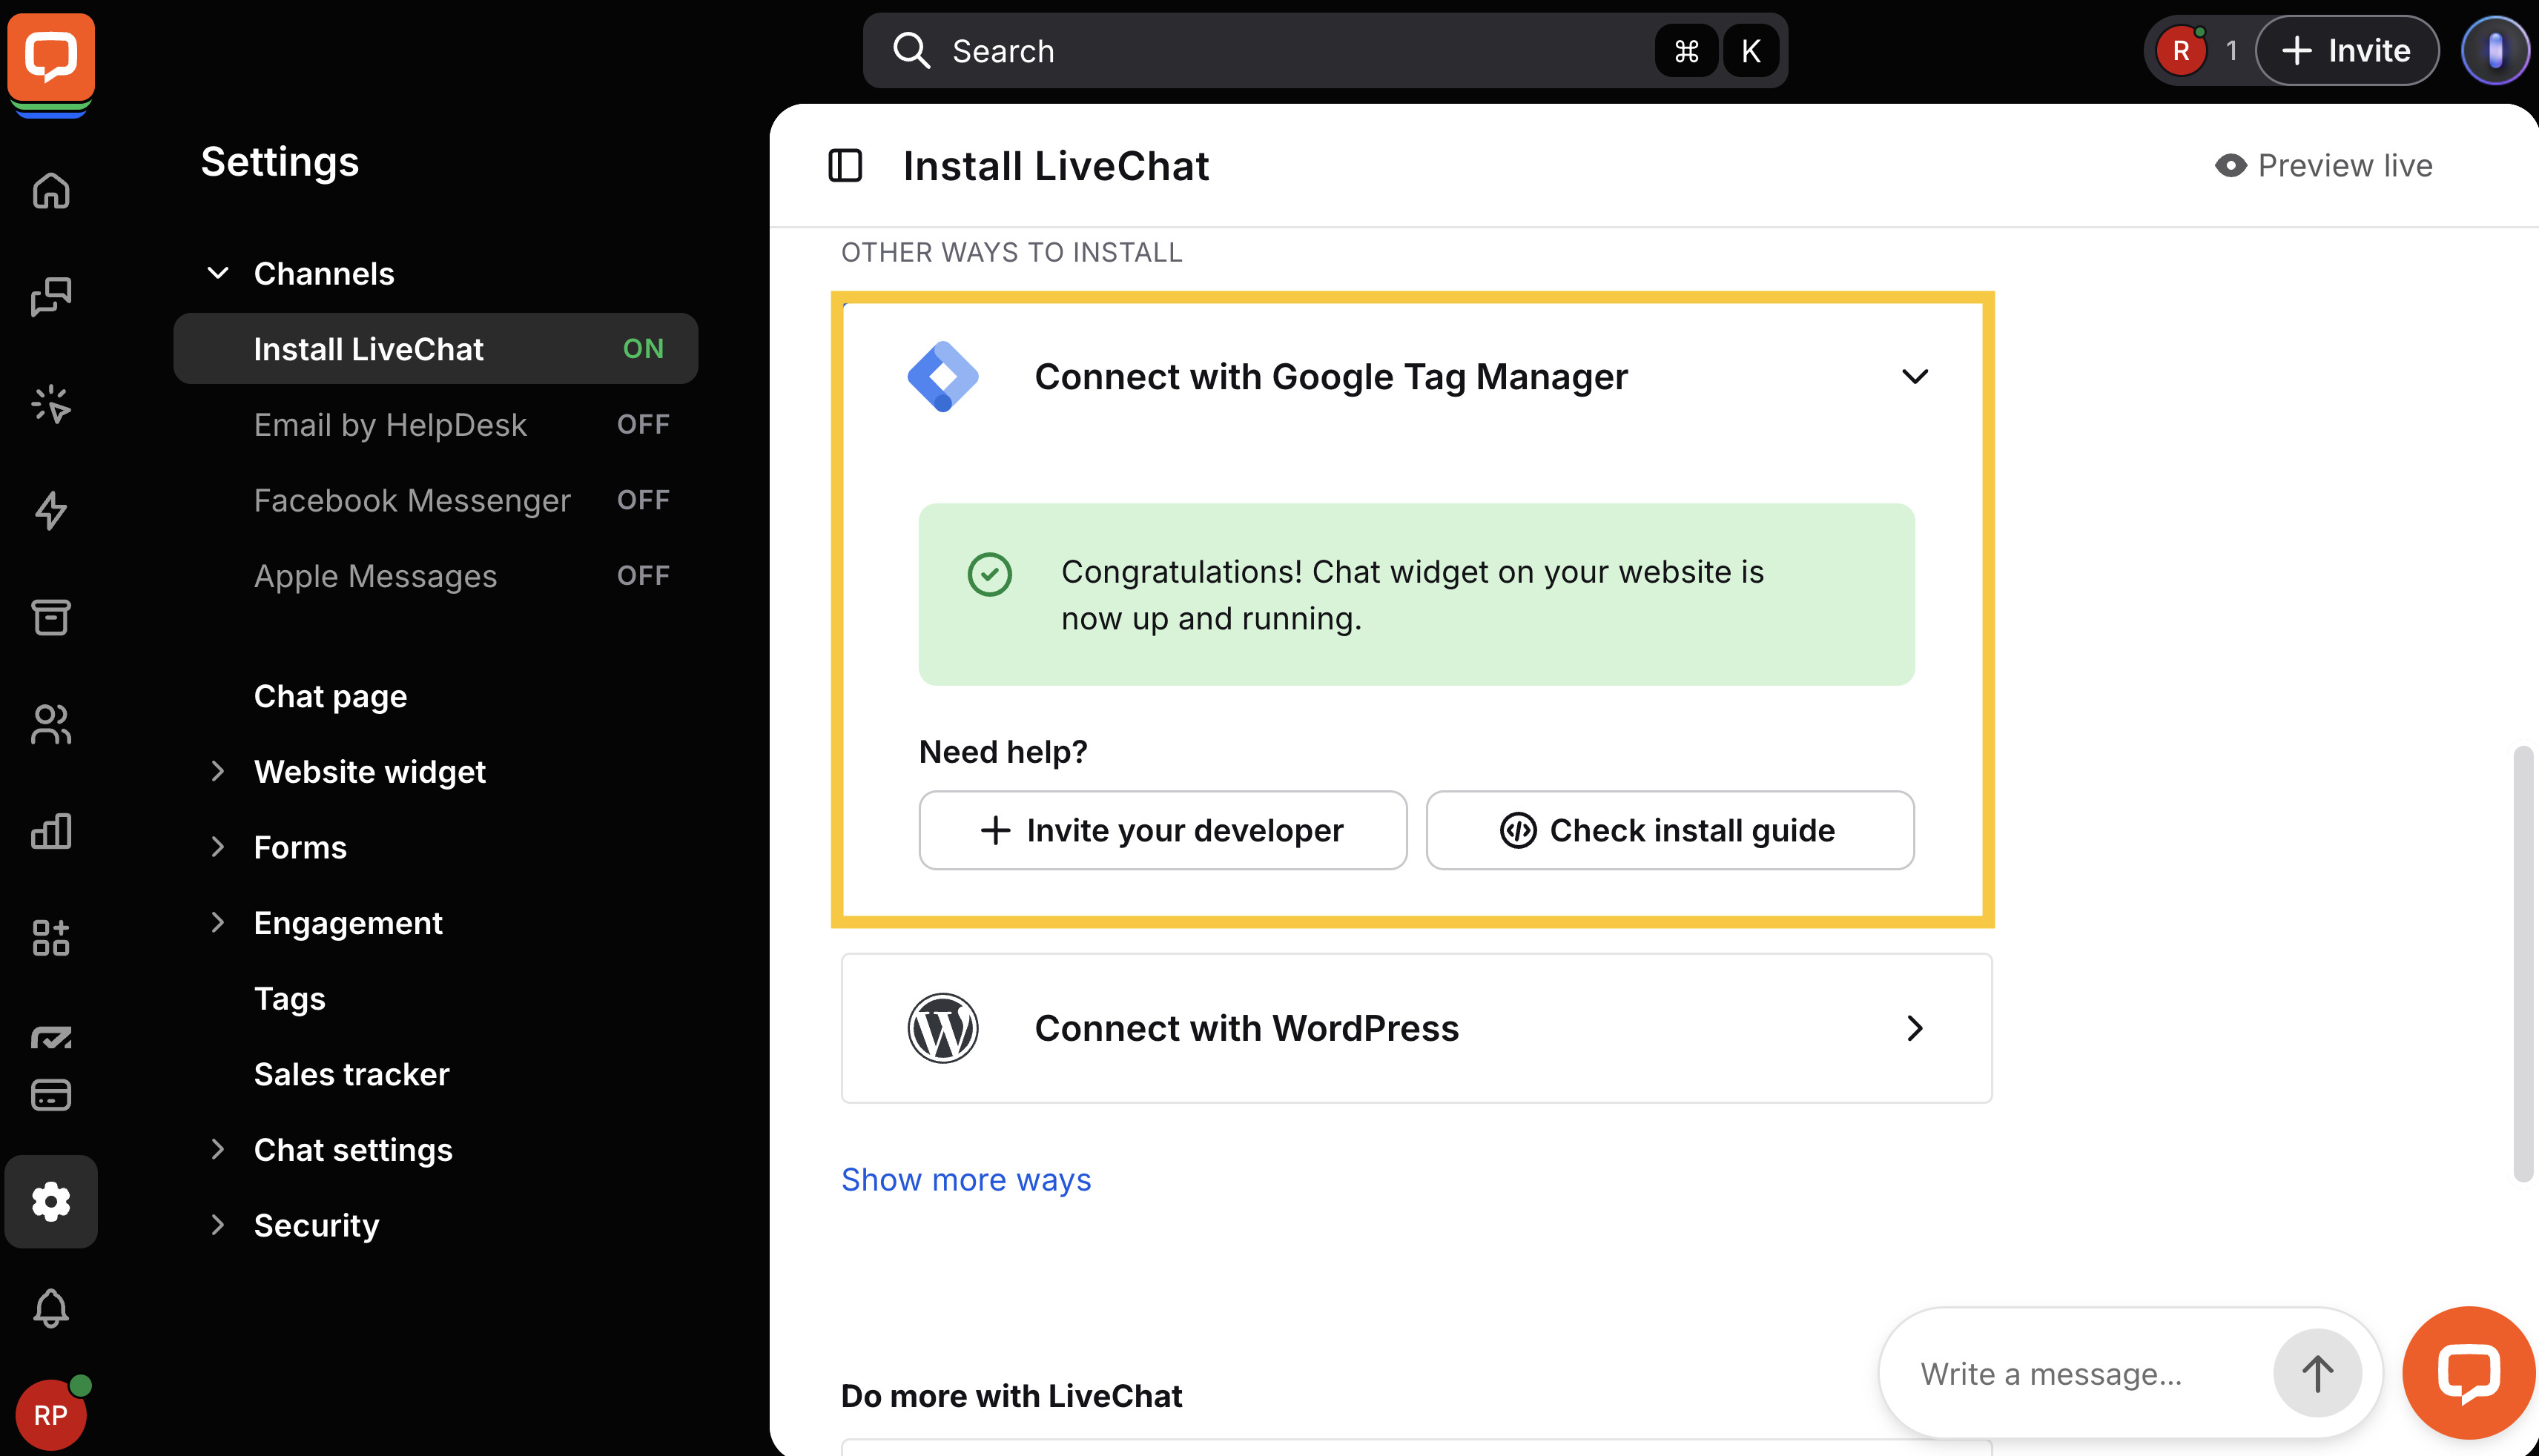This screenshot has height=1456, width=2539.
Task: Click 'Need help?' text
Action: click(x=1002, y=751)
